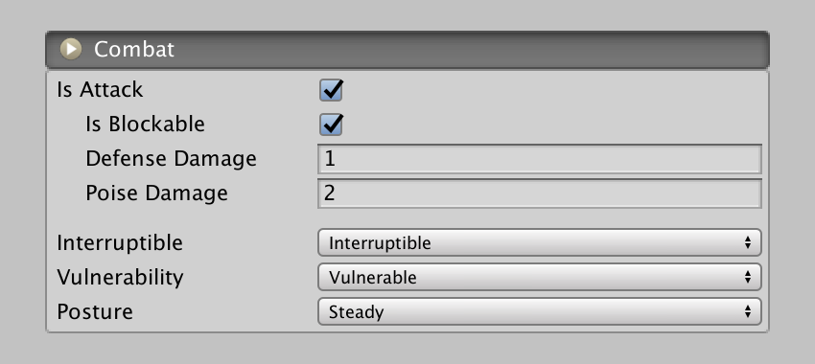Select the Poise Damage value field
815x364 pixels.
pos(540,193)
